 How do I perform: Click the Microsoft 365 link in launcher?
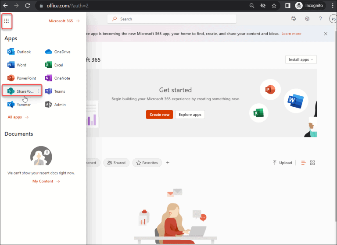coord(64,21)
